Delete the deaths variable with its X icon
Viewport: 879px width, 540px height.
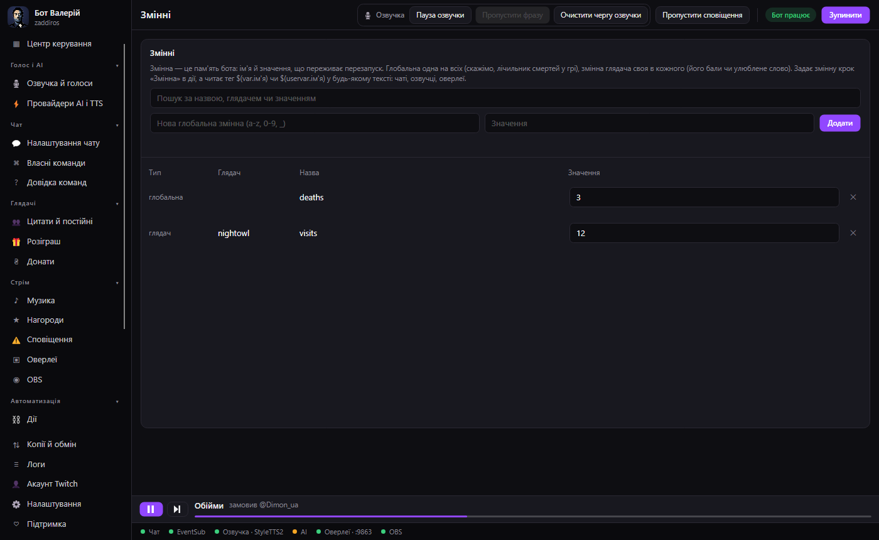click(x=853, y=197)
